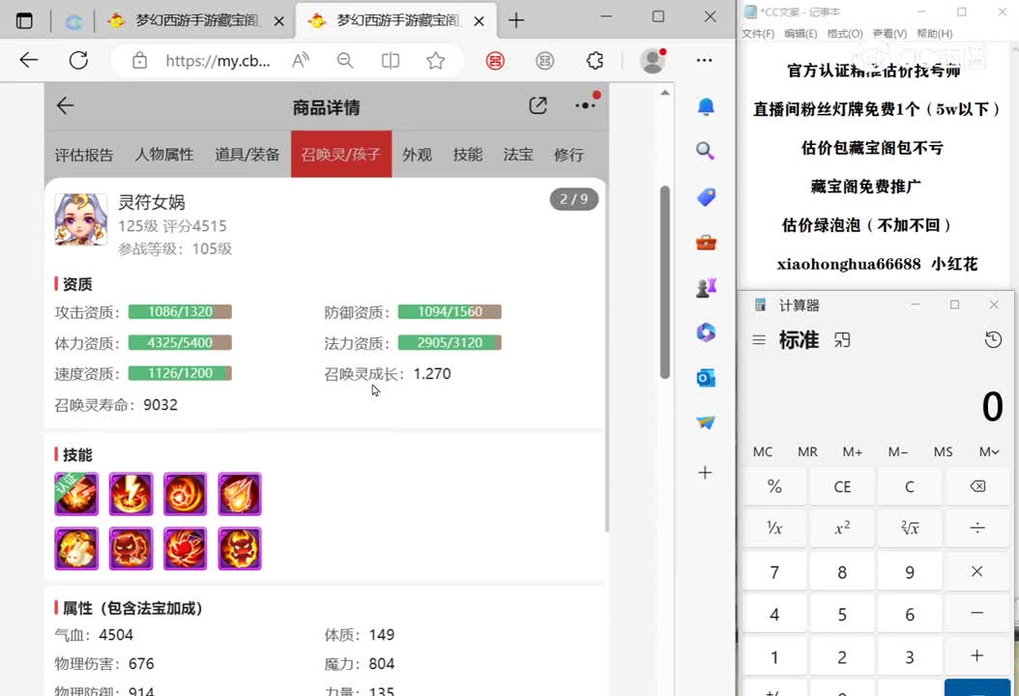Image resolution: width=1019 pixels, height=696 pixels.
Task: Click the square root button in Calculator
Action: (910, 528)
